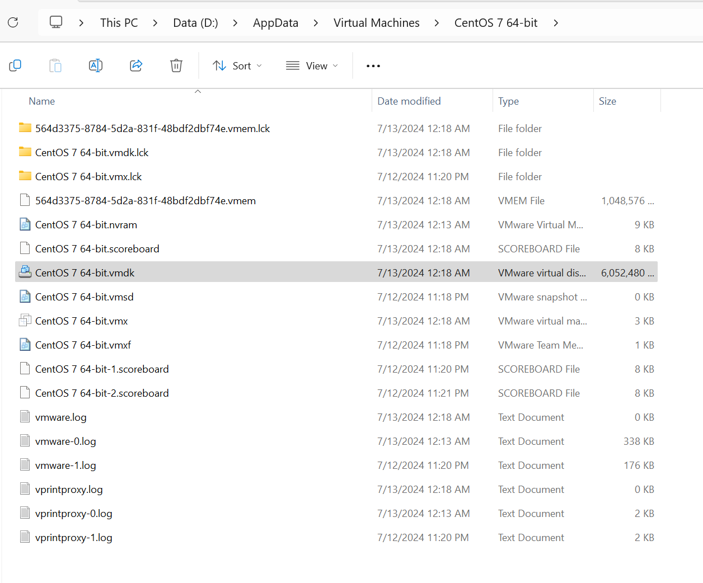Expand the chevron after CentOS 7 64-bit
Image resolution: width=703 pixels, height=583 pixels.
tap(556, 23)
